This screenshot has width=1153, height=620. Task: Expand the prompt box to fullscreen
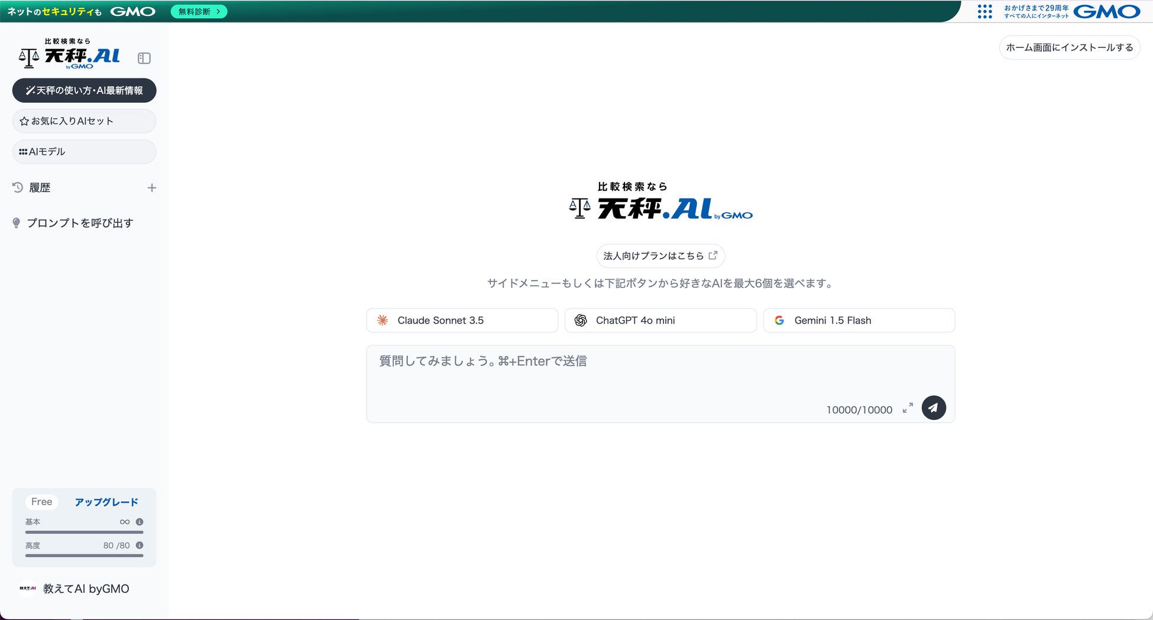pyautogui.click(x=908, y=408)
